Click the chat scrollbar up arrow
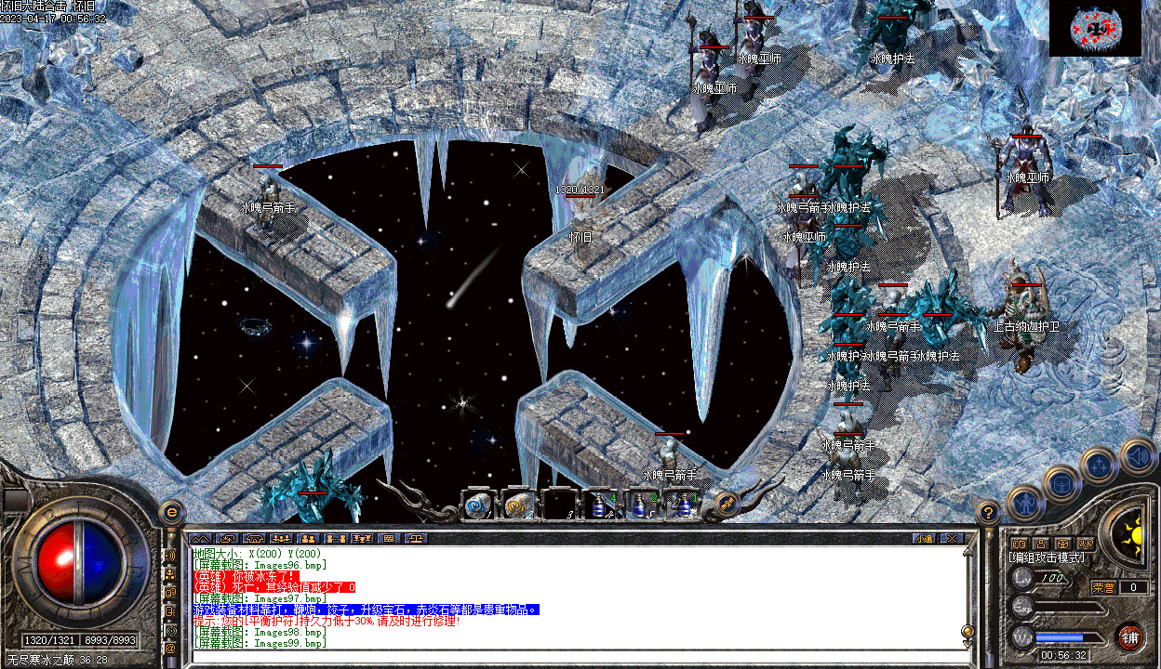The height and width of the screenshot is (669, 1161). [967, 552]
